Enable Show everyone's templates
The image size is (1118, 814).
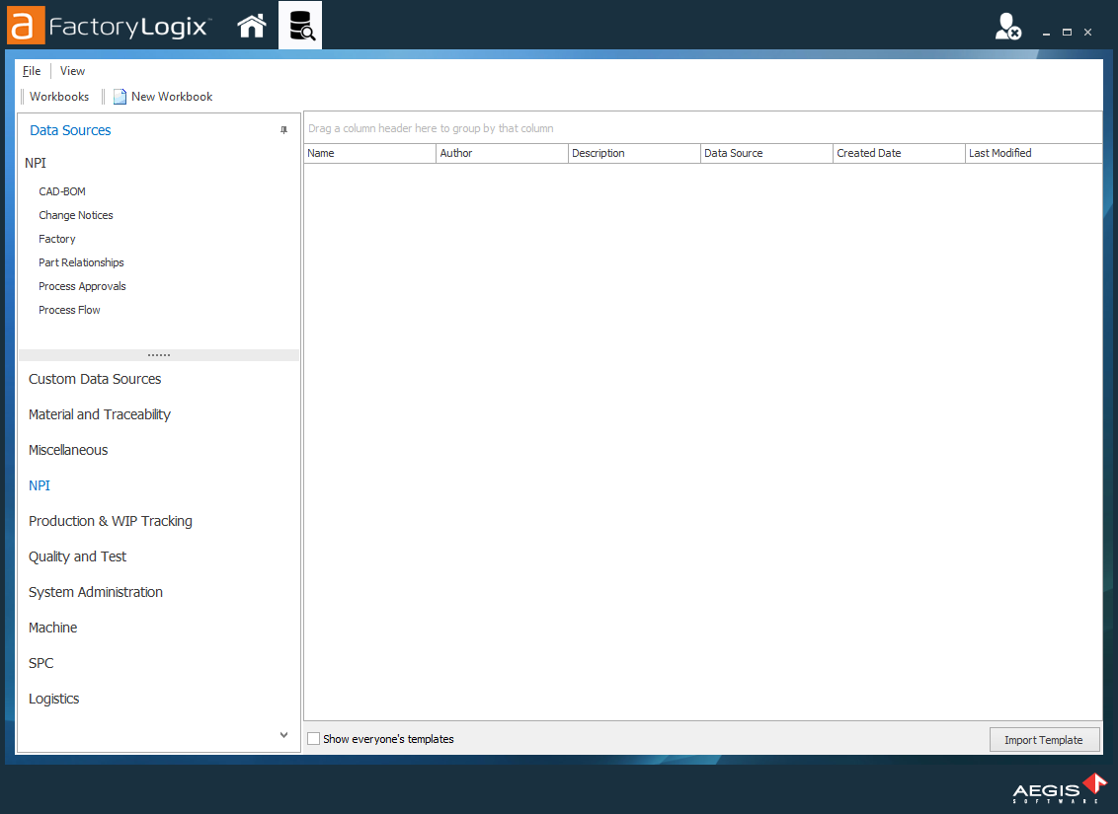[x=313, y=738]
